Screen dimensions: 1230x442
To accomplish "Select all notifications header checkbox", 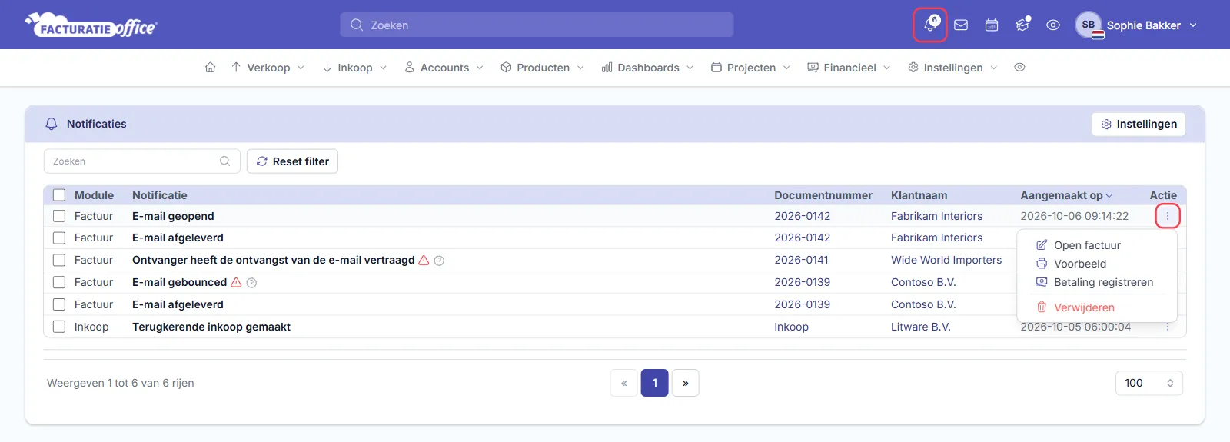I will point(59,195).
